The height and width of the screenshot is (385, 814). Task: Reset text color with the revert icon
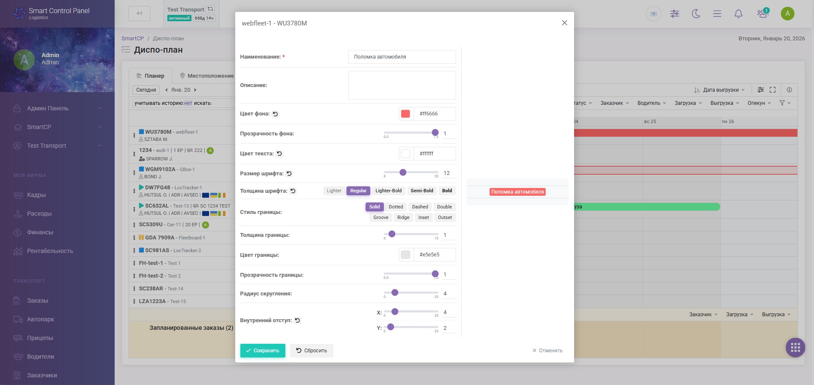[279, 154]
